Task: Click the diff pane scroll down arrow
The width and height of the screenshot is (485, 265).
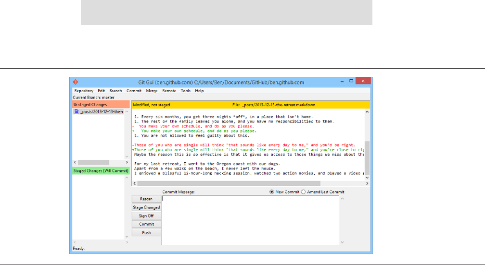Action: click(x=367, y=178)
